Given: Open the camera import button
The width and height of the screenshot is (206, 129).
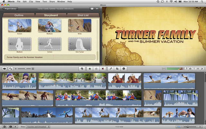Looking at the screenshot, I should click(4, 69).
